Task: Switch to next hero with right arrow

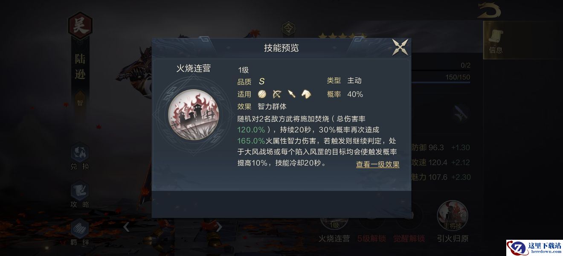Action: coord(219,227)
